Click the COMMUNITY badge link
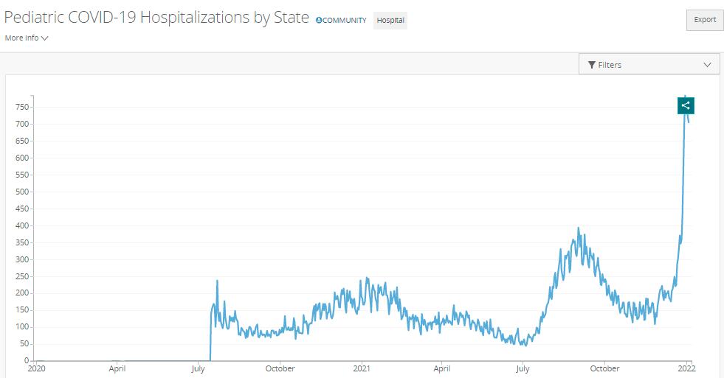Image resolution: width=724 pixels, height=378 pixels. tap(341, 21)
